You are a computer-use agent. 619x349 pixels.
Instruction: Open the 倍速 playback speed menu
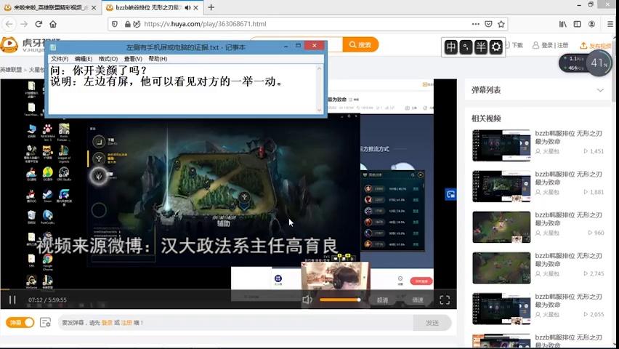418,300
